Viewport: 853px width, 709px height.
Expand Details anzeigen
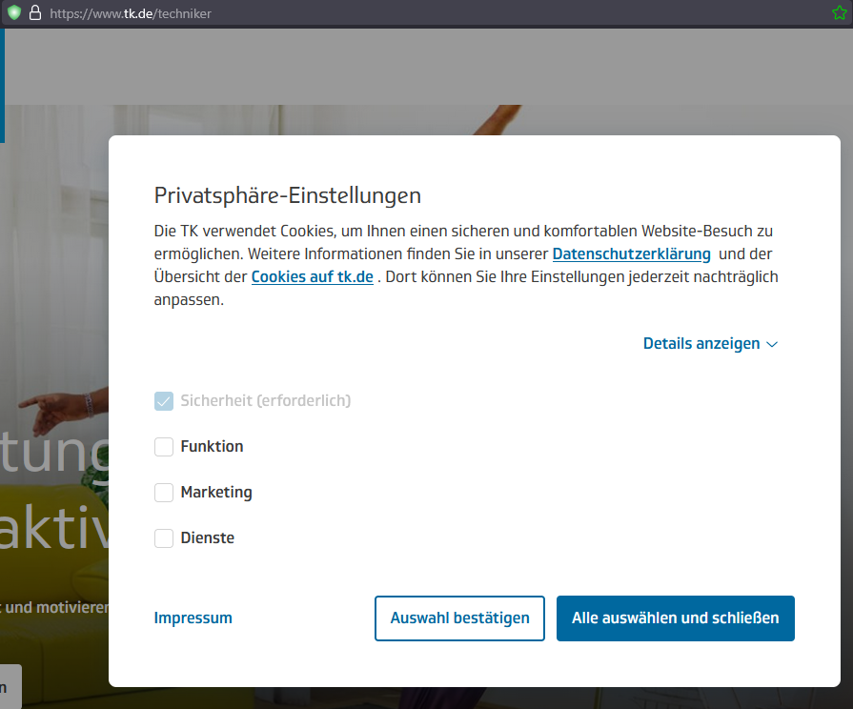(701, 344)
